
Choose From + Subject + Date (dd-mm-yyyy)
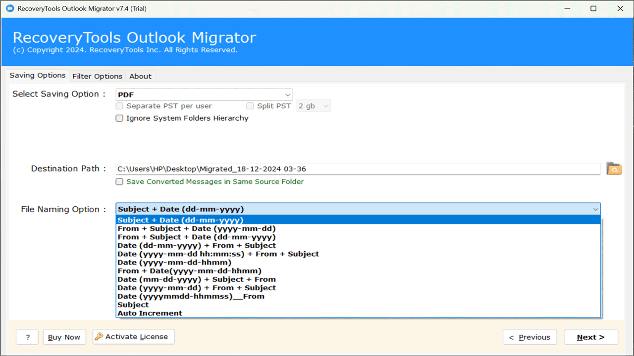(358, 237)
